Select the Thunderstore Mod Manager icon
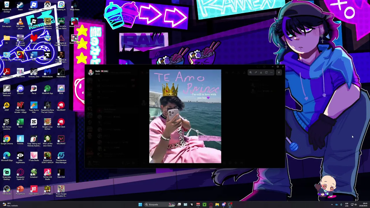The width and height of the screenshot is (370, 208). 61,158
